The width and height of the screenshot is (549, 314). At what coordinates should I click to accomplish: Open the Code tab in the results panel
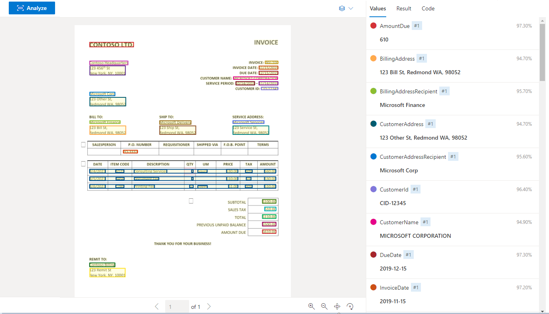click(x=428, y=8)
